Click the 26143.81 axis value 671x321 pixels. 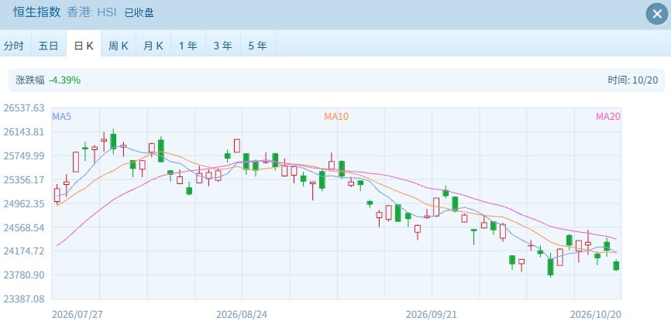(x=24, y=131)
